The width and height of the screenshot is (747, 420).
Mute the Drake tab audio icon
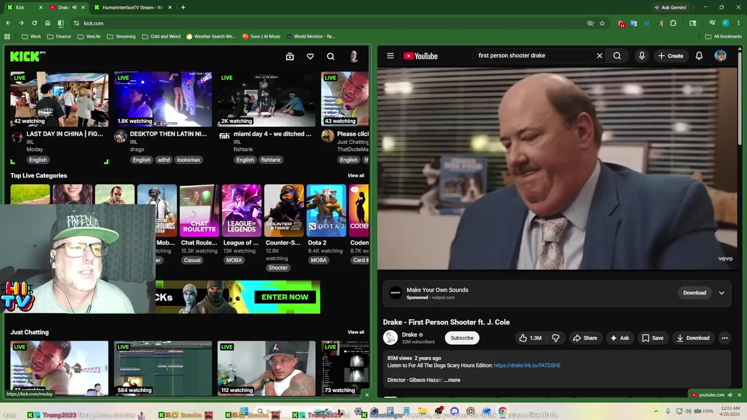(74, 8)
